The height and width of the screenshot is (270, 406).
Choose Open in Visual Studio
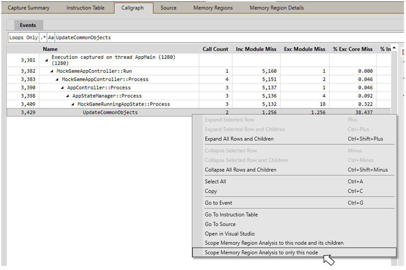click(294, 234)
